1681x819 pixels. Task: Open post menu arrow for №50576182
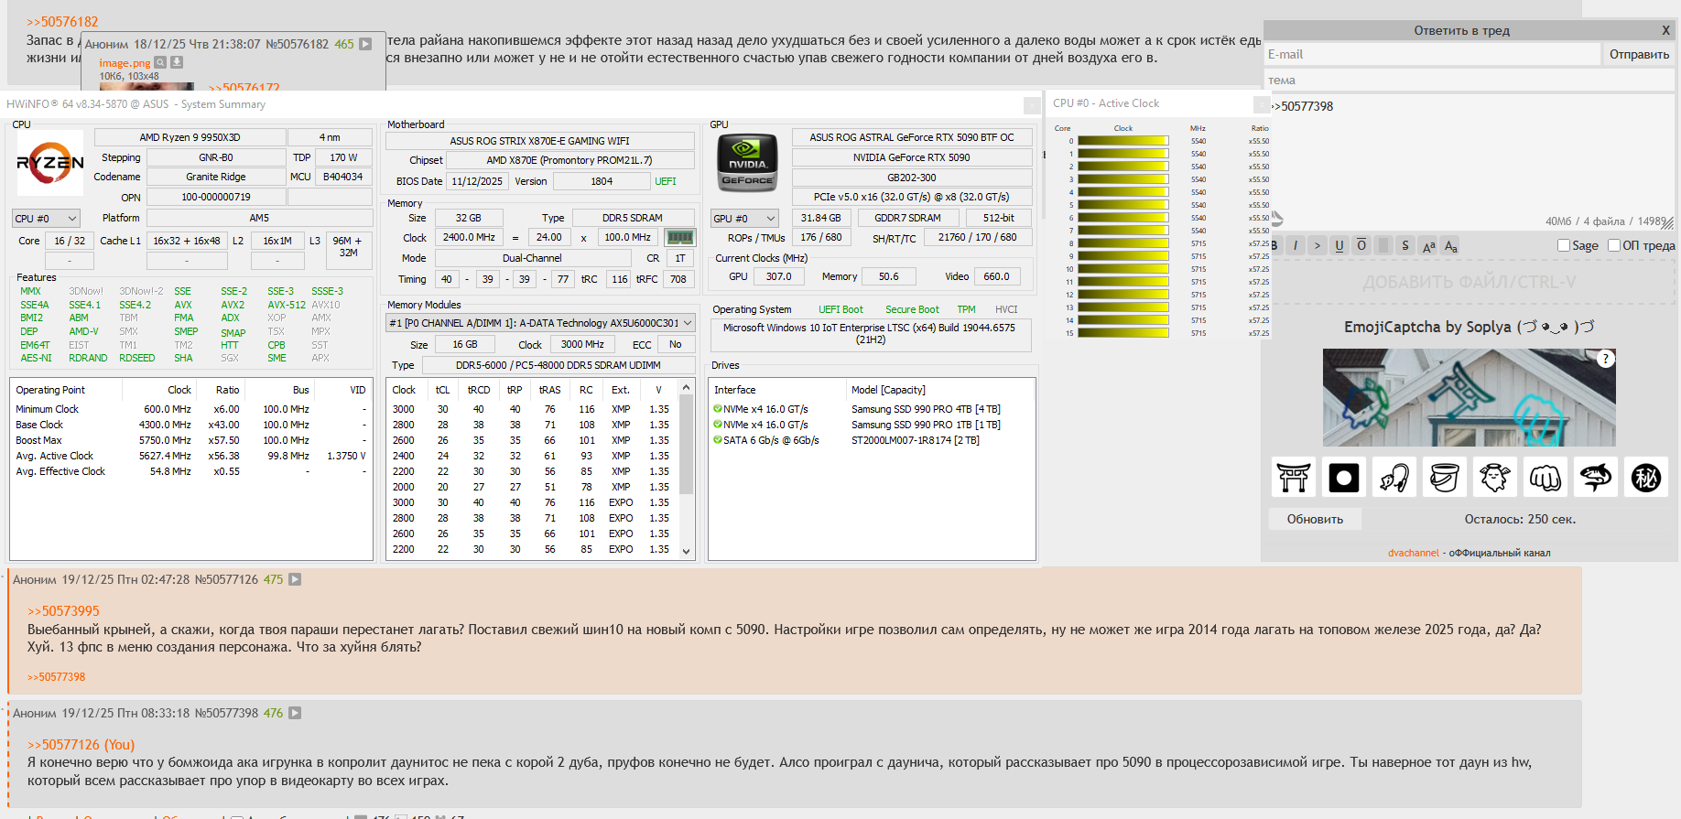365,44
